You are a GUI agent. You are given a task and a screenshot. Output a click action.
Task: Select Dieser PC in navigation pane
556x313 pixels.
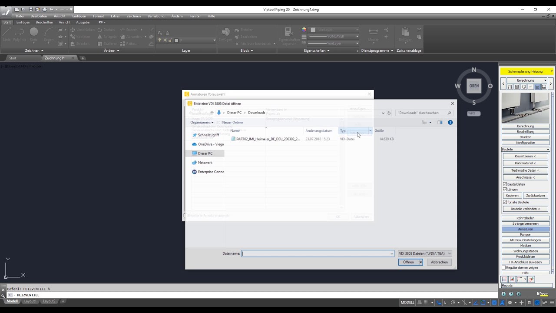click(x=205, y=153)
